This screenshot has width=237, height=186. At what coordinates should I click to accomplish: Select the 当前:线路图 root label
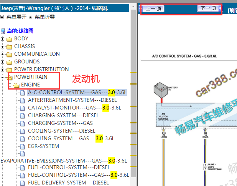[x=20, y=31]
